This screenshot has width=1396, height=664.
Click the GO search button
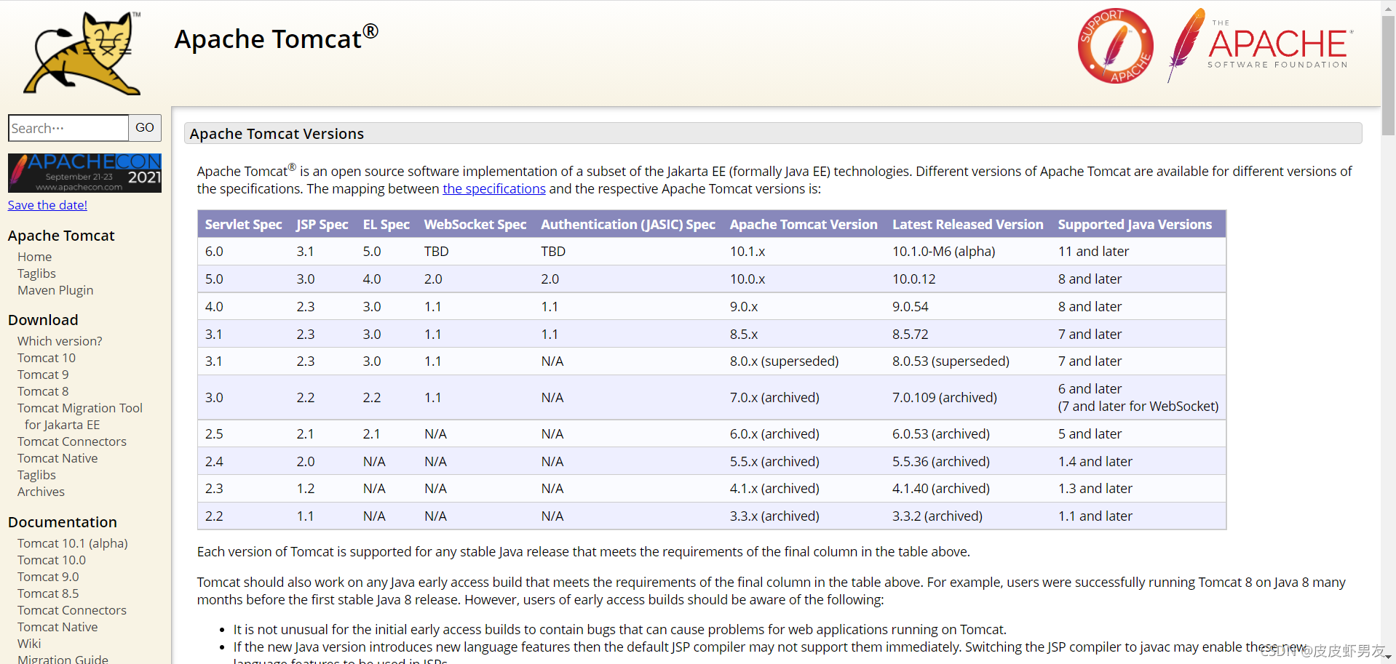point(145,128)
